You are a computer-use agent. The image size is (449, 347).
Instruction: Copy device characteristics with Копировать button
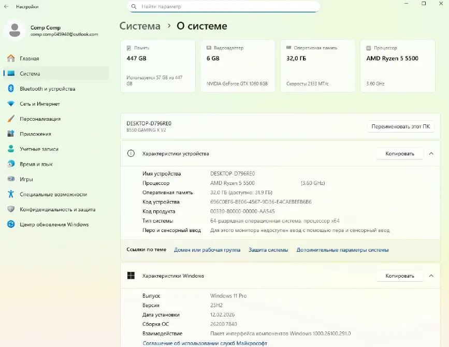click(399, 154)
